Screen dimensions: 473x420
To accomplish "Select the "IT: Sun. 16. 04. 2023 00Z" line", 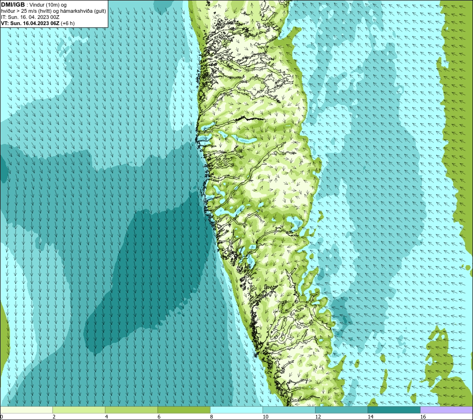I will coord(30,17).
